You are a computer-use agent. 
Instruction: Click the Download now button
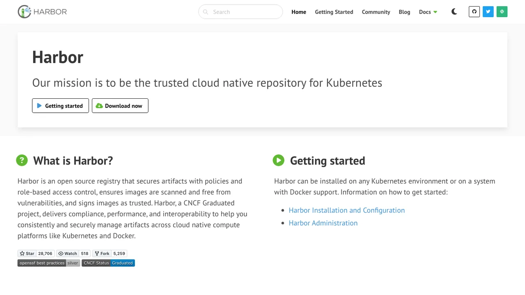click(120, 106)
